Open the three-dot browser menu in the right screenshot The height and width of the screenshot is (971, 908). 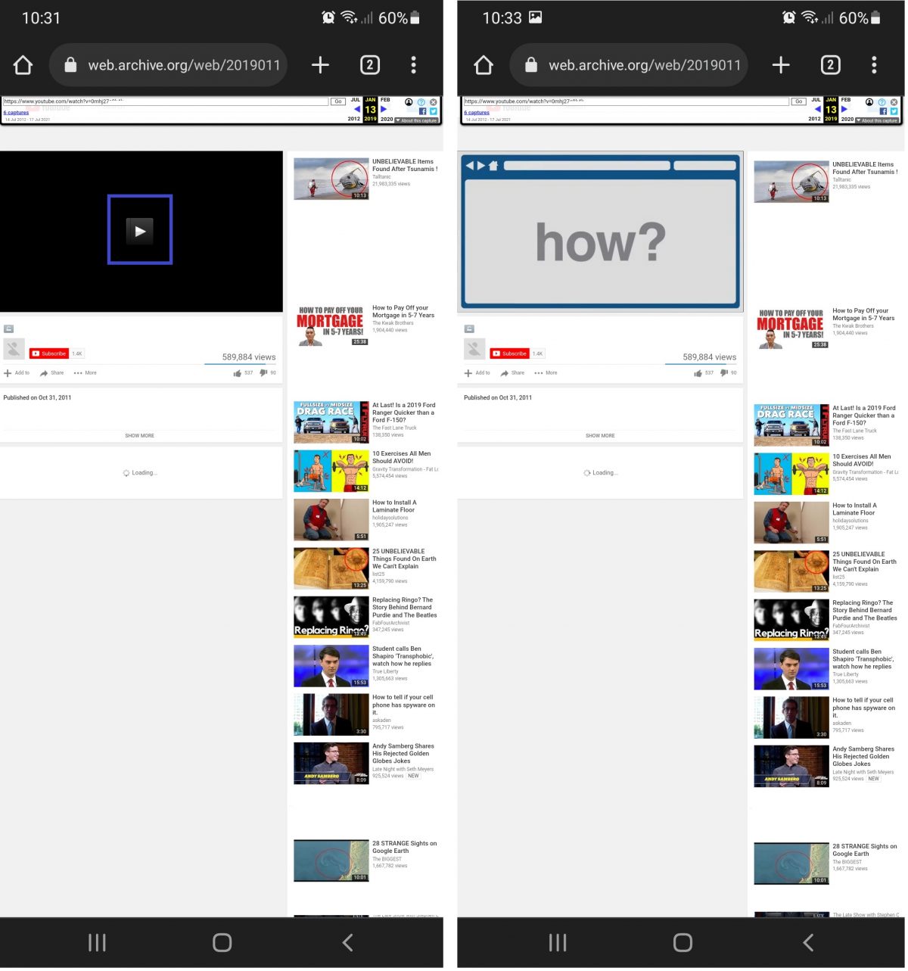(874, 65)
